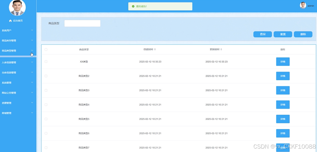Click the 重置 reset button

point(283,34)
